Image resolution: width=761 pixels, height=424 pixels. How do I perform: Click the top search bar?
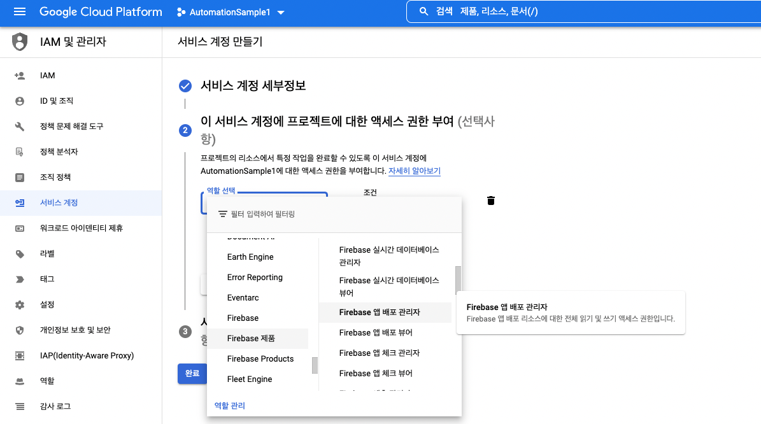coord(583,11)
